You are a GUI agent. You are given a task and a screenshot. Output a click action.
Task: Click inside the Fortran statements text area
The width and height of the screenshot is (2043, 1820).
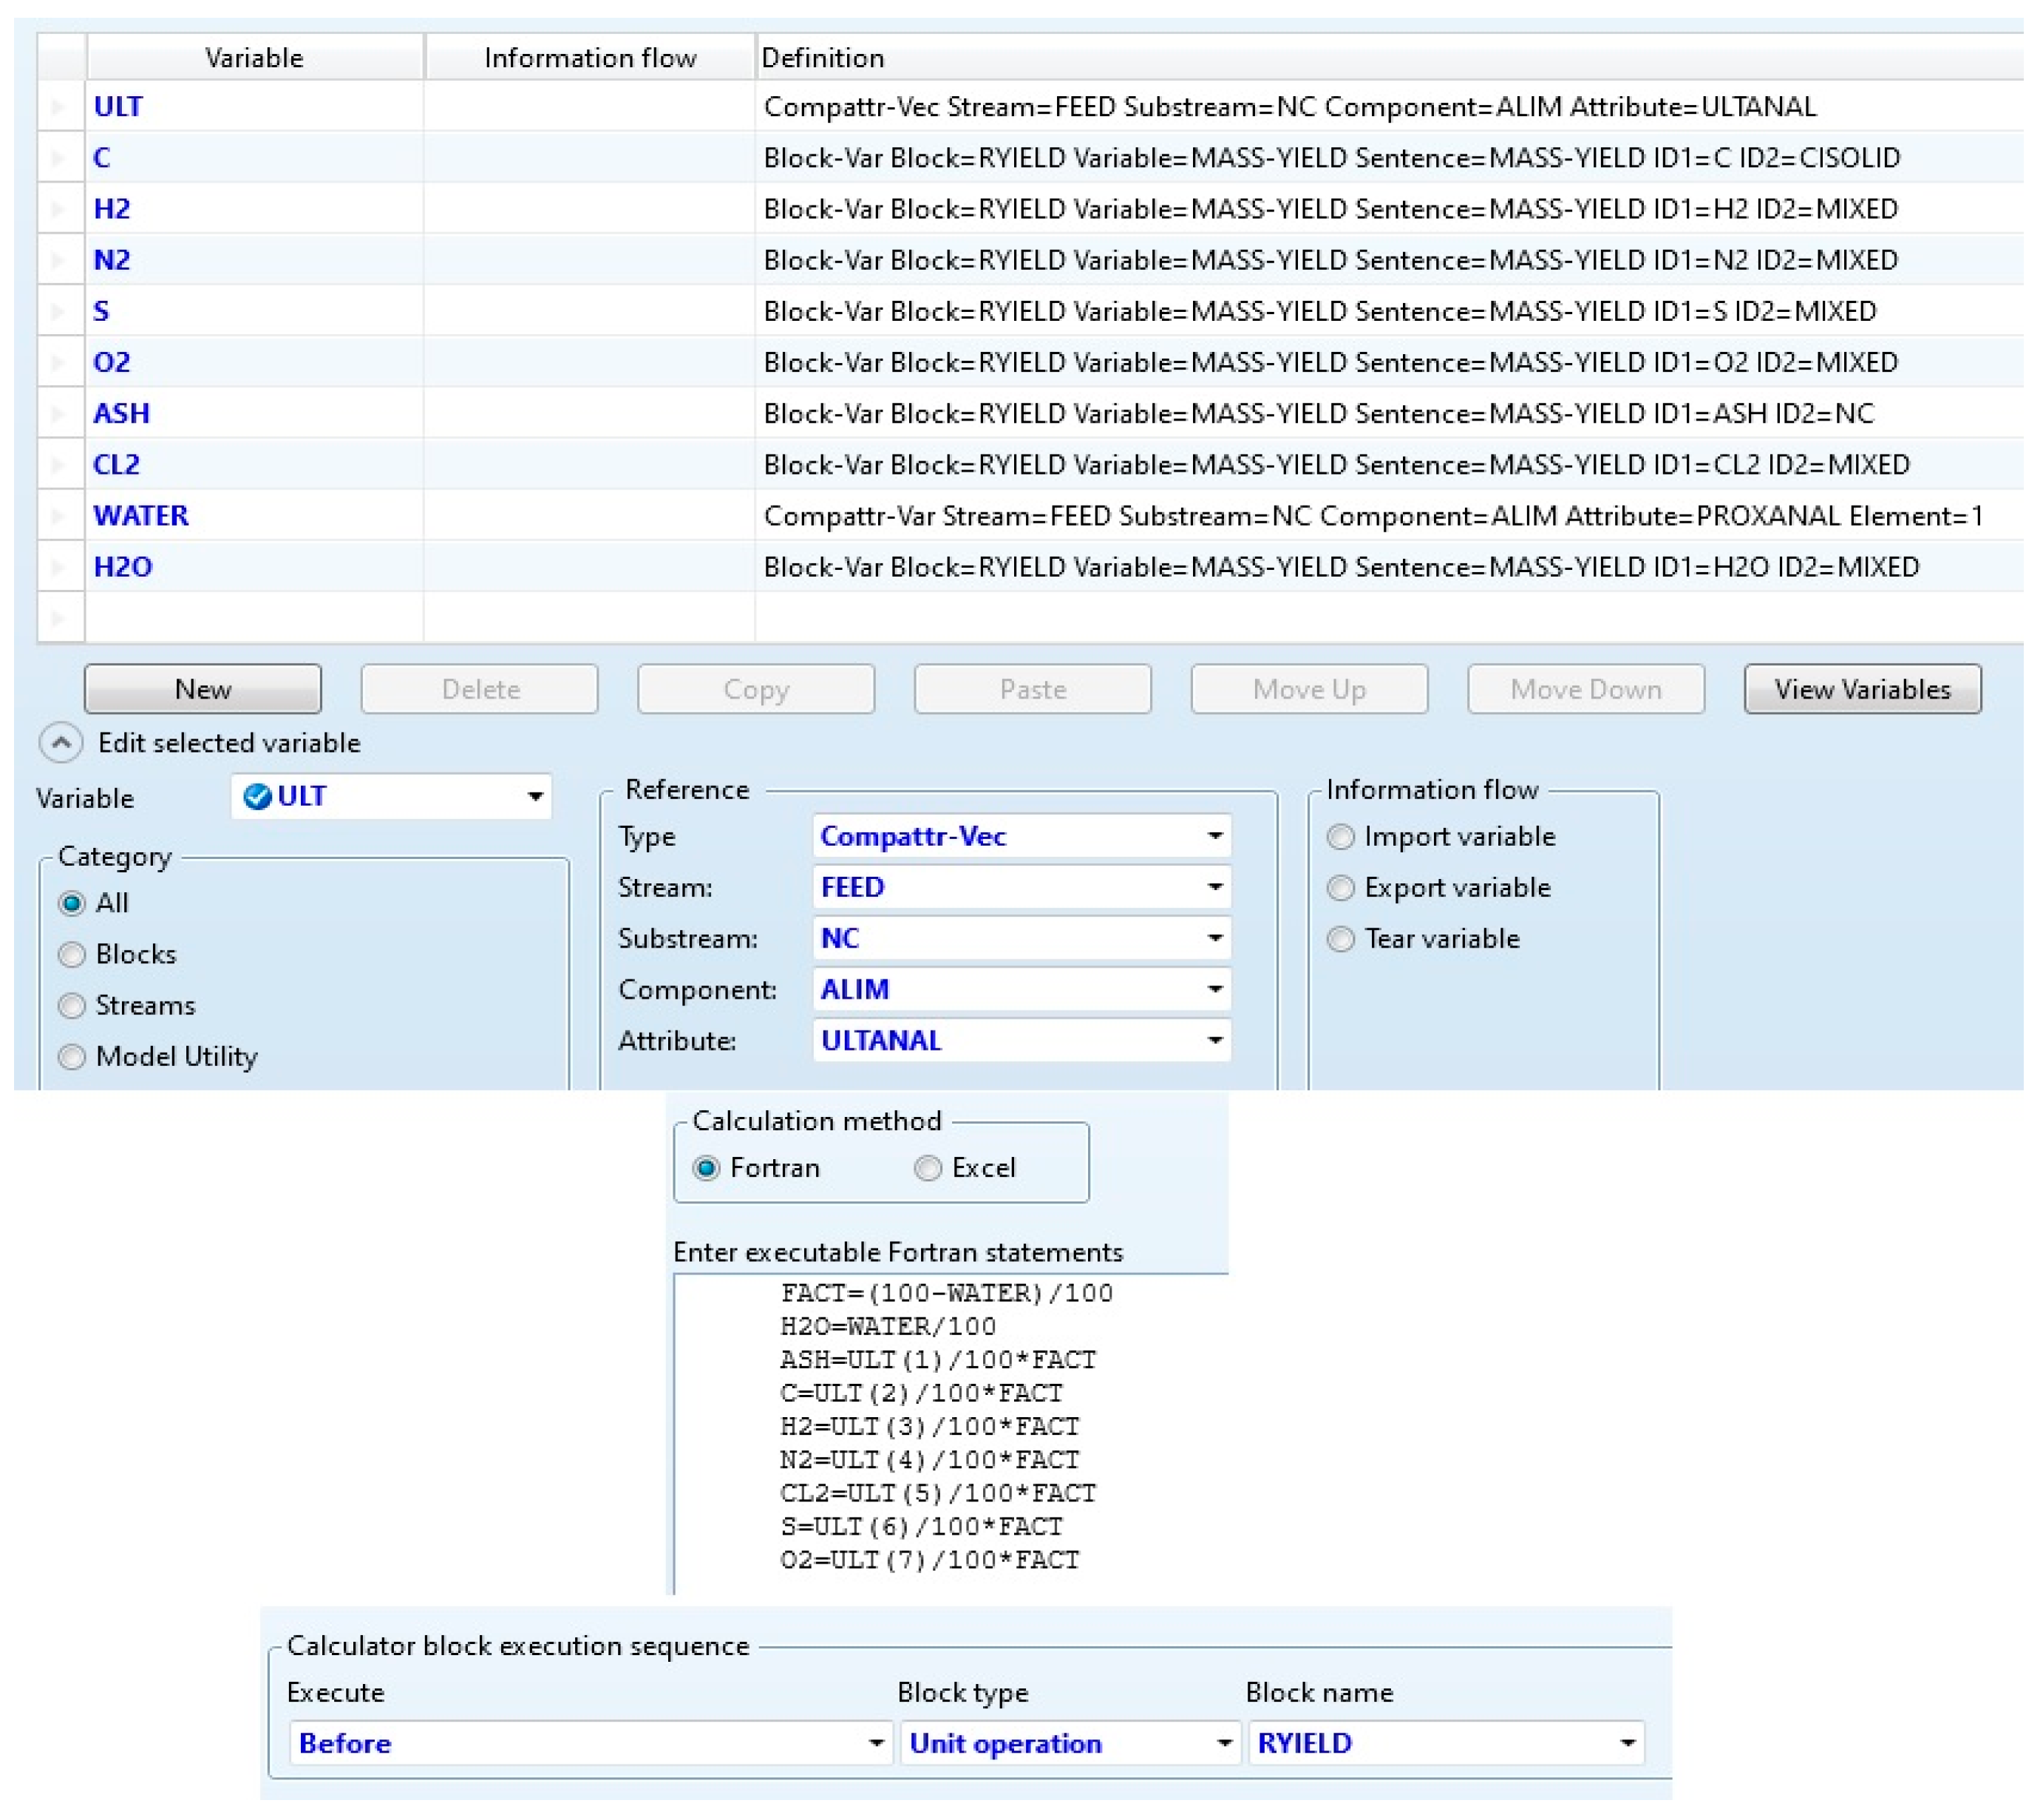[x=950, y=1430]
